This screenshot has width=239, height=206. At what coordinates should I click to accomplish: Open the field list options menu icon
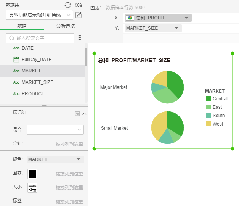(80, 38)
